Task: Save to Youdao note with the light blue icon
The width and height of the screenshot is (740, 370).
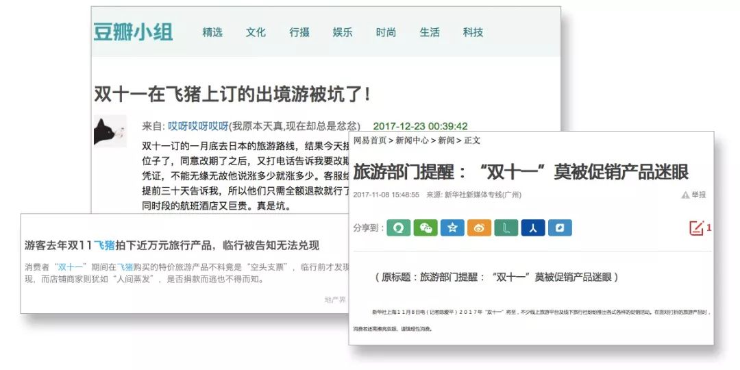Action: pyautogui.click(x=560, y=227)
